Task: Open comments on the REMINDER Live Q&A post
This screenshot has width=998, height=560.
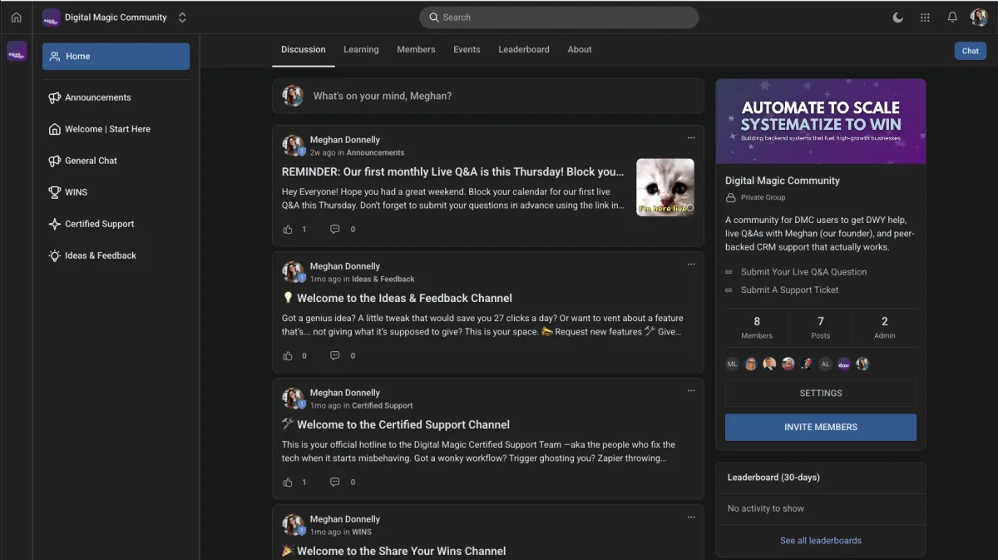Action: [x=334, y=229]
